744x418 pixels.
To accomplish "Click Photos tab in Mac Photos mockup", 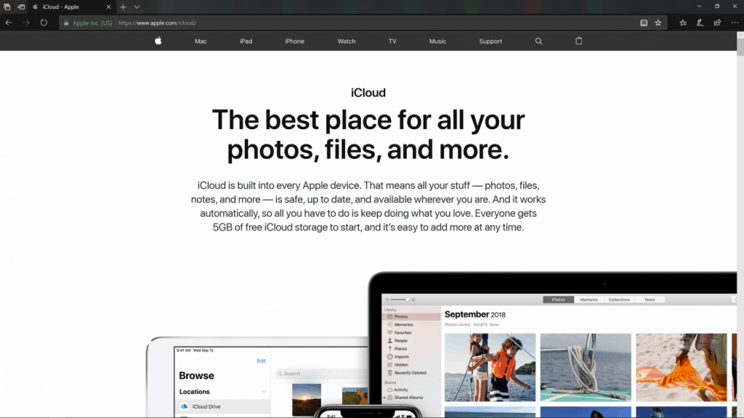I will 559,300.
